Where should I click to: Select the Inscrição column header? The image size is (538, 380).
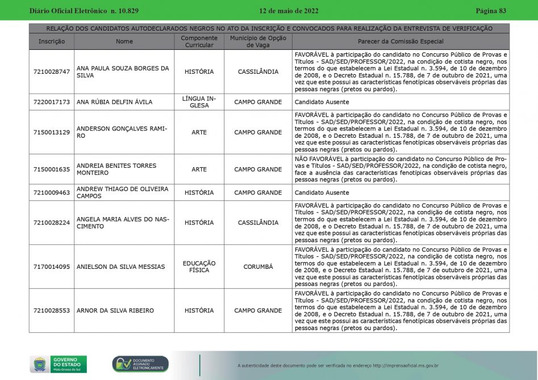[52, 41]
